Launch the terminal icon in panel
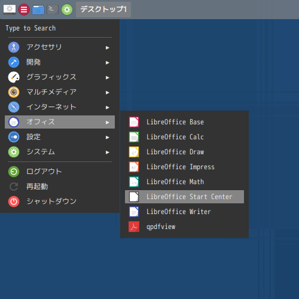 pyautogui.click(x=53, y=10)
